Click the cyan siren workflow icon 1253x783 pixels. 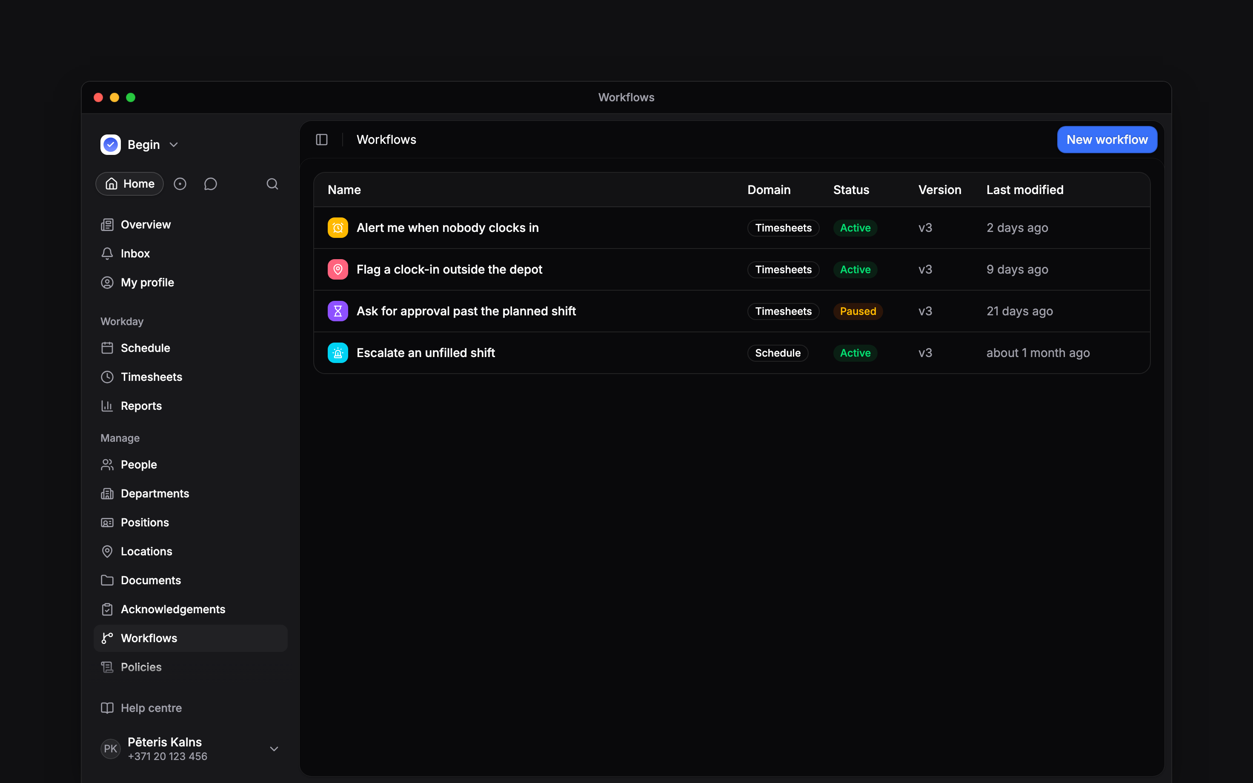(338, 353)
